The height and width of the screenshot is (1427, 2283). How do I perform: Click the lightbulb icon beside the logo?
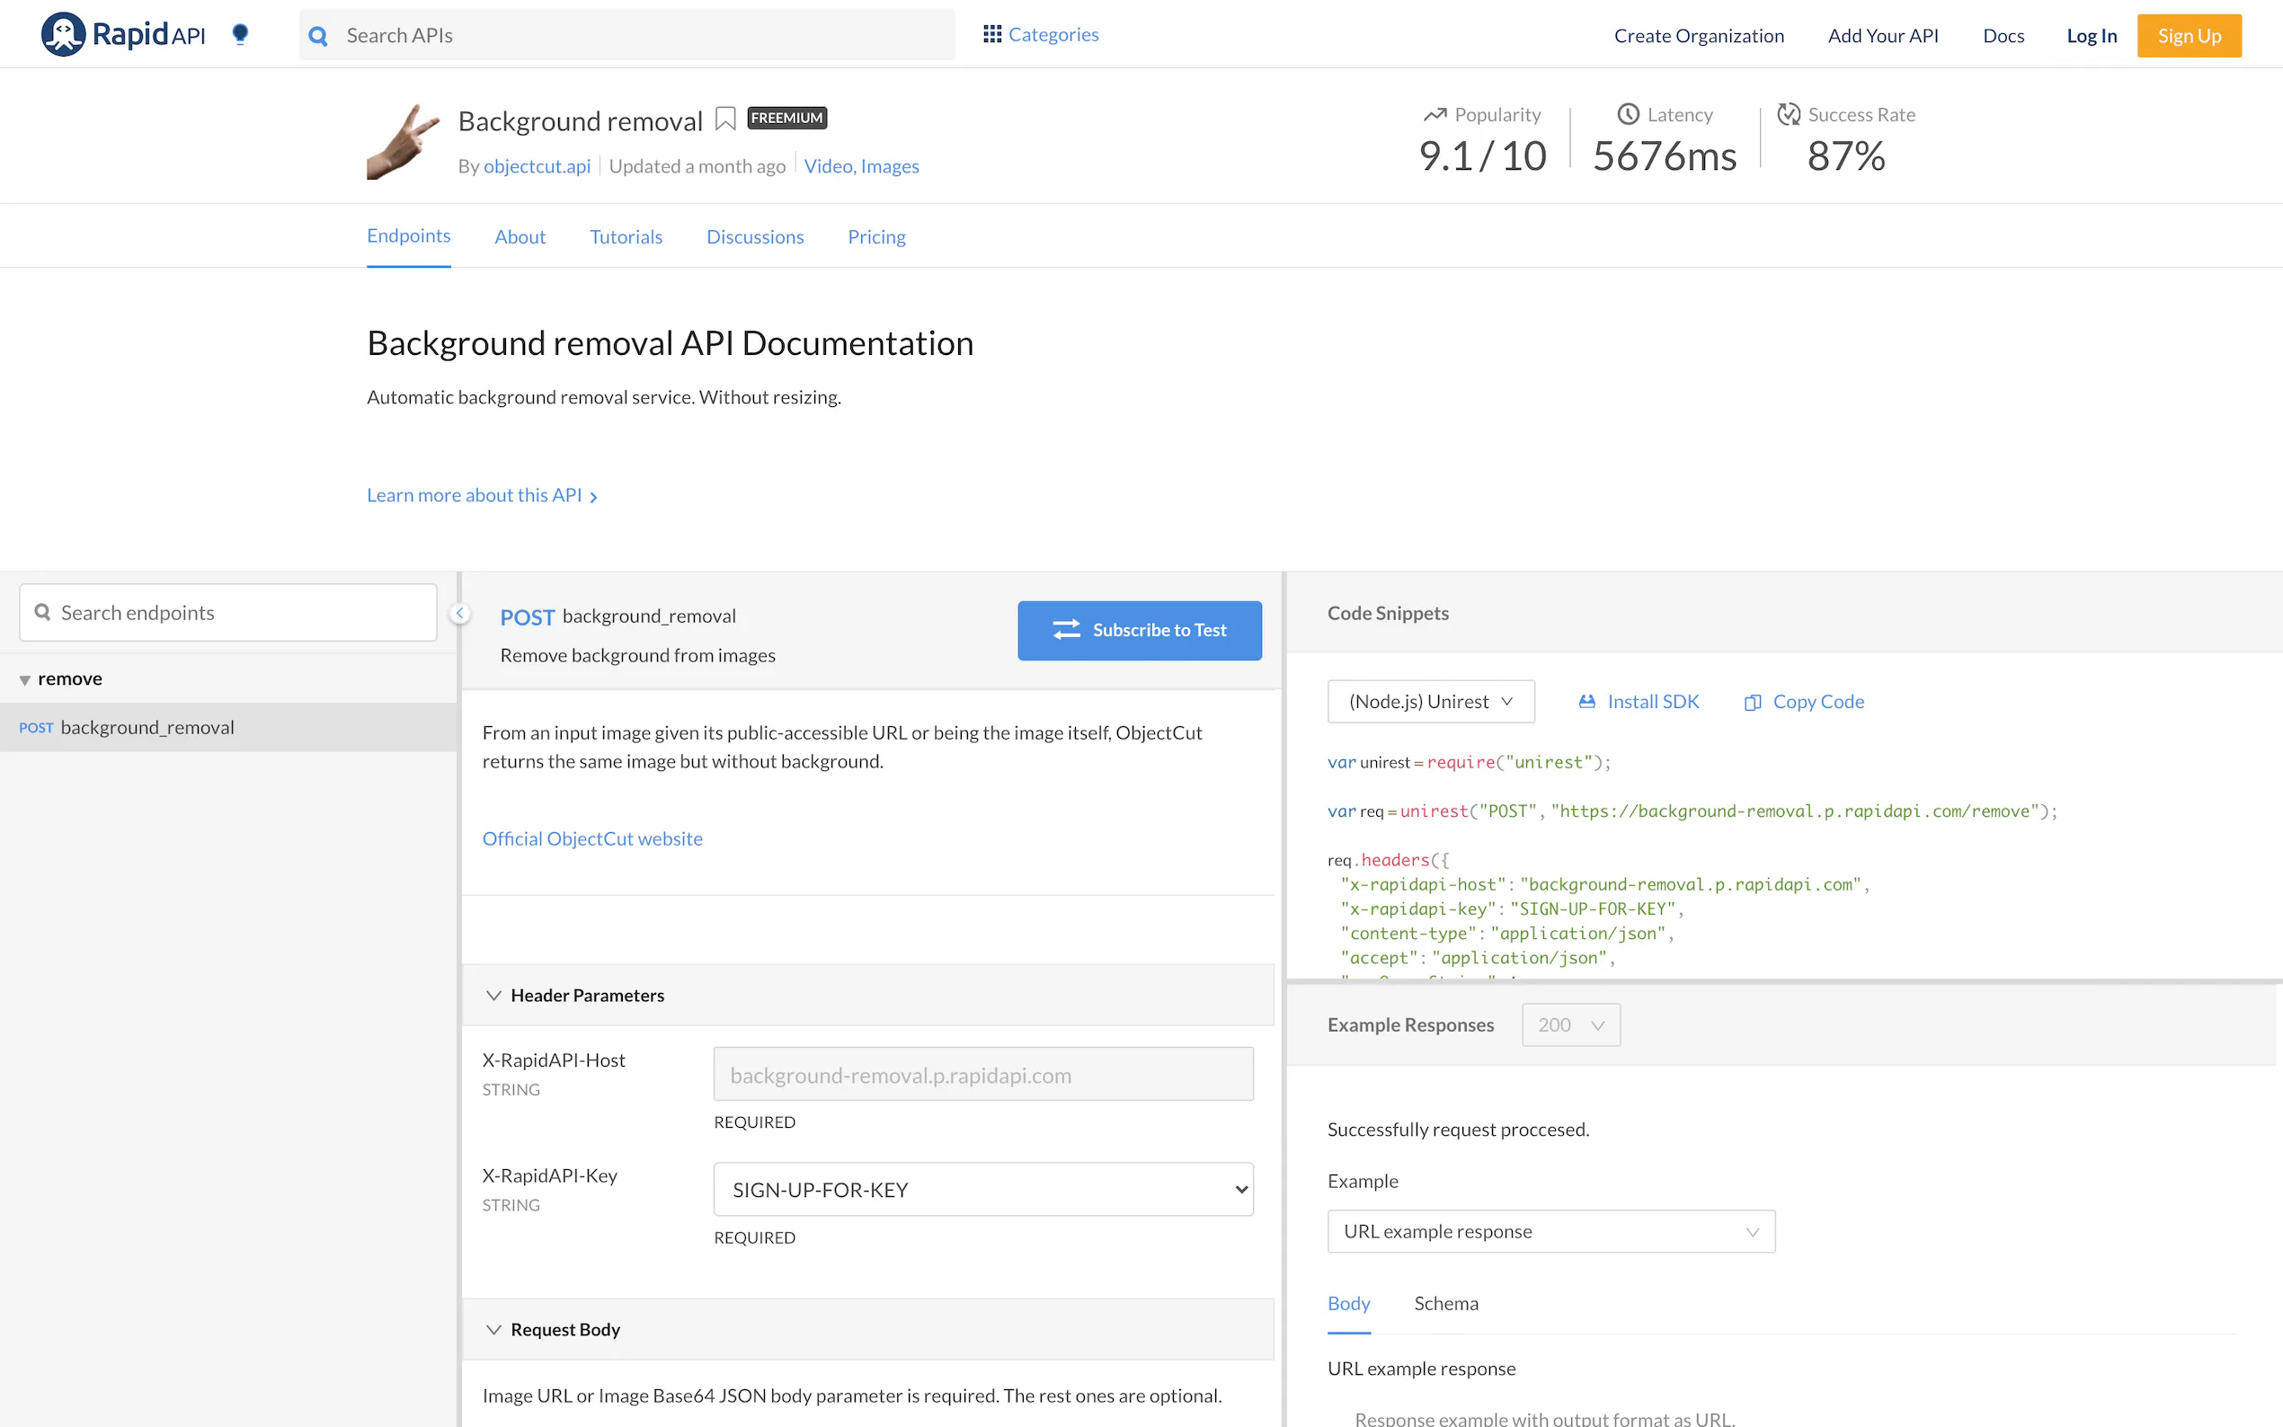(x=240, y=35)
